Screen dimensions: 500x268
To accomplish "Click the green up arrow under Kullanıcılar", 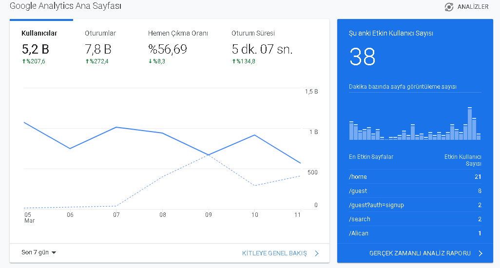I will pos(23,61).
